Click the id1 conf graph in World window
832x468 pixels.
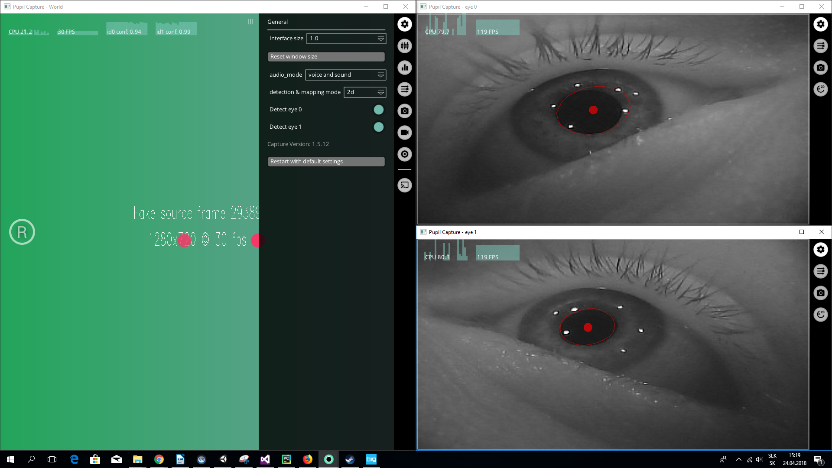pos(176,29)
